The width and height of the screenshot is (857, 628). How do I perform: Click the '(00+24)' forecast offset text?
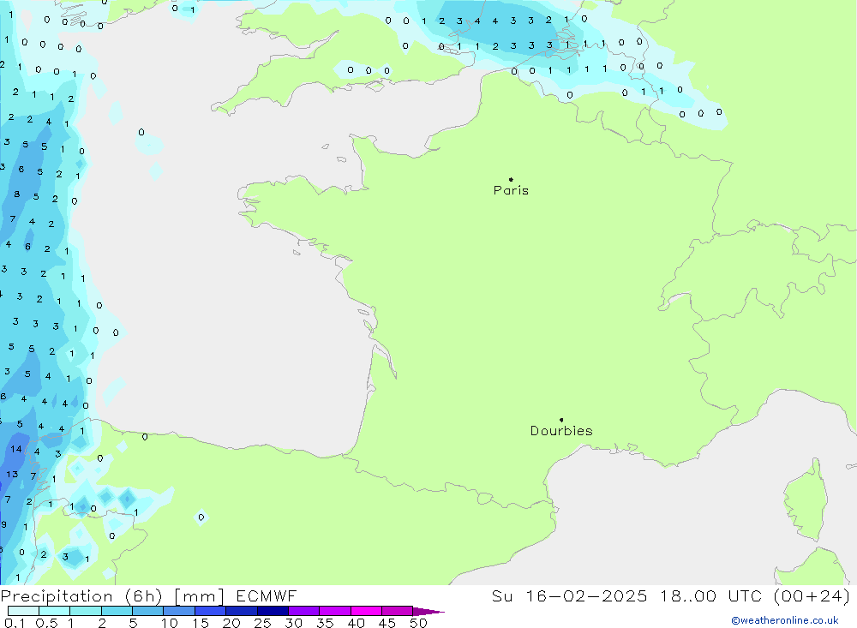click(x=812, y=596)
